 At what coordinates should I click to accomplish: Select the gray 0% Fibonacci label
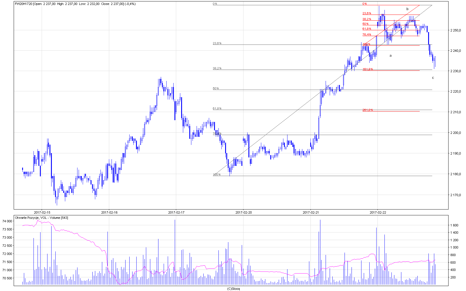(215, 4)
